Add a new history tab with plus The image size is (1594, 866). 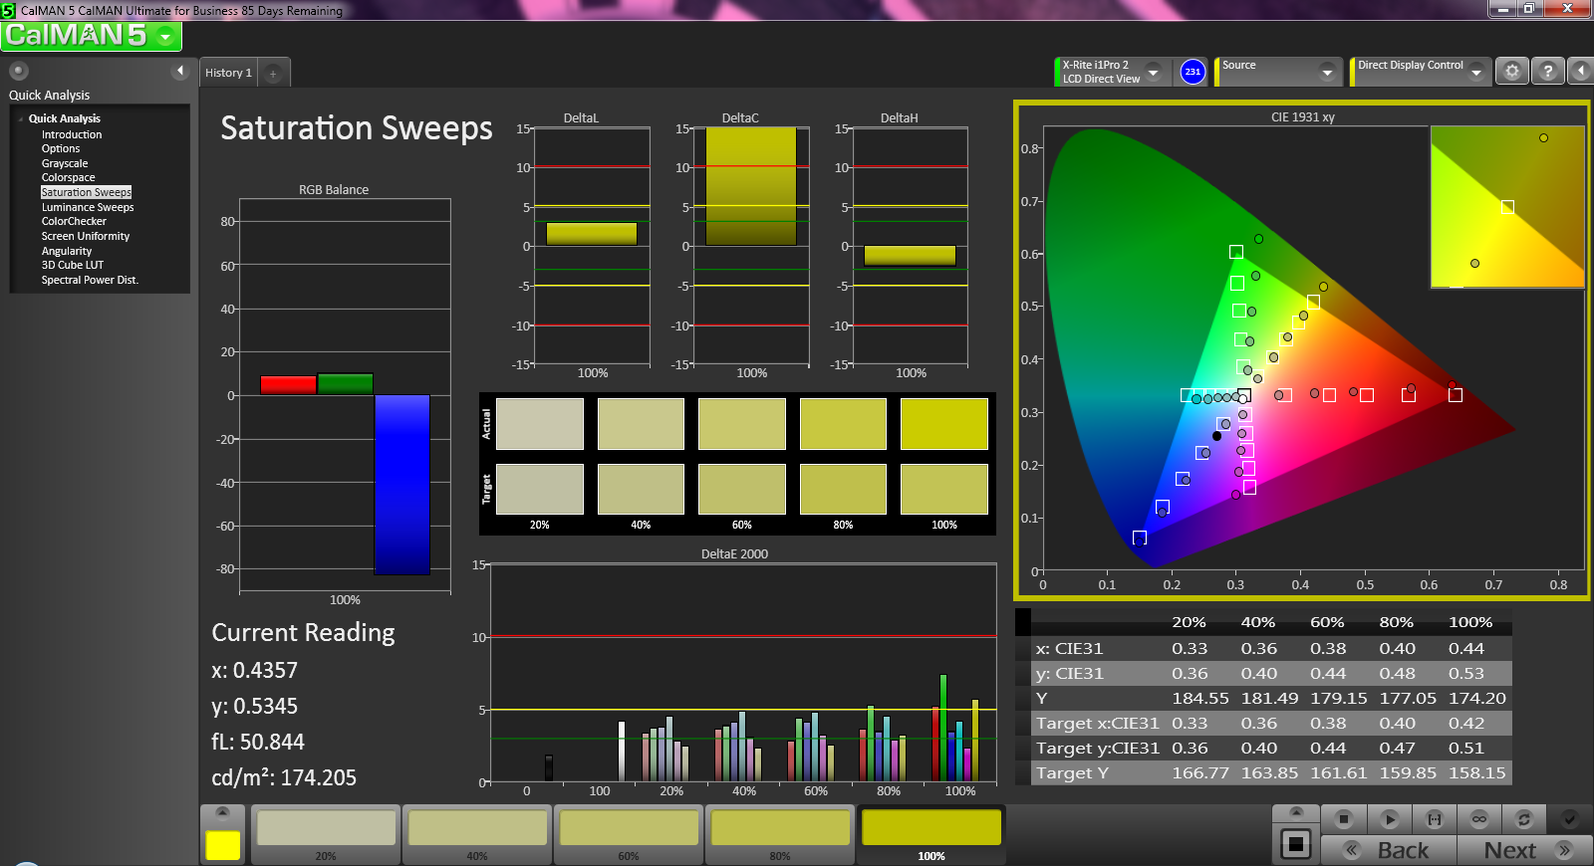(273, 73)
